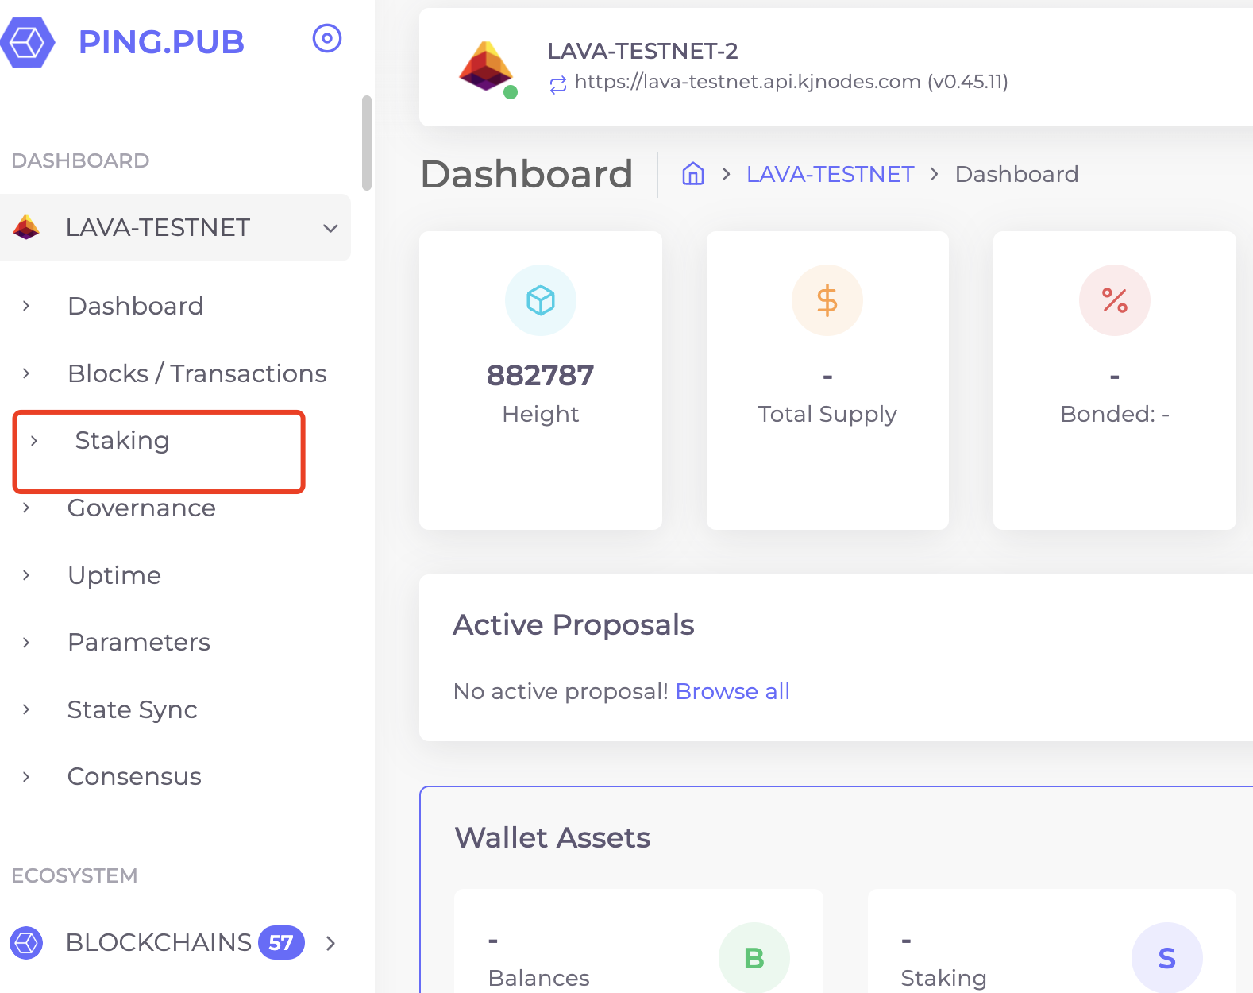Click the Blockchains hexagon icon
This screenshot has height=993, width=1253.
click(x=26, y=943)
